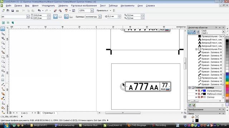Toggle Layer Manager View button
Viewport: 229px width, 128px height.
pyautogui.click(x=198, y=32)
